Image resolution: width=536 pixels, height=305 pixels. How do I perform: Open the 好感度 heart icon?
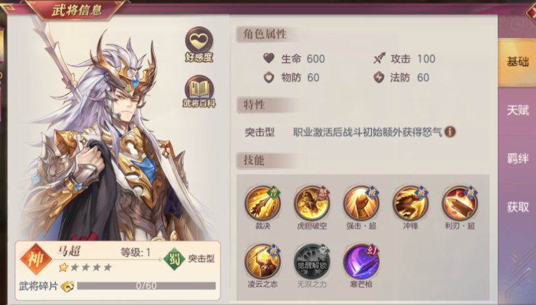tap(200, 44)
